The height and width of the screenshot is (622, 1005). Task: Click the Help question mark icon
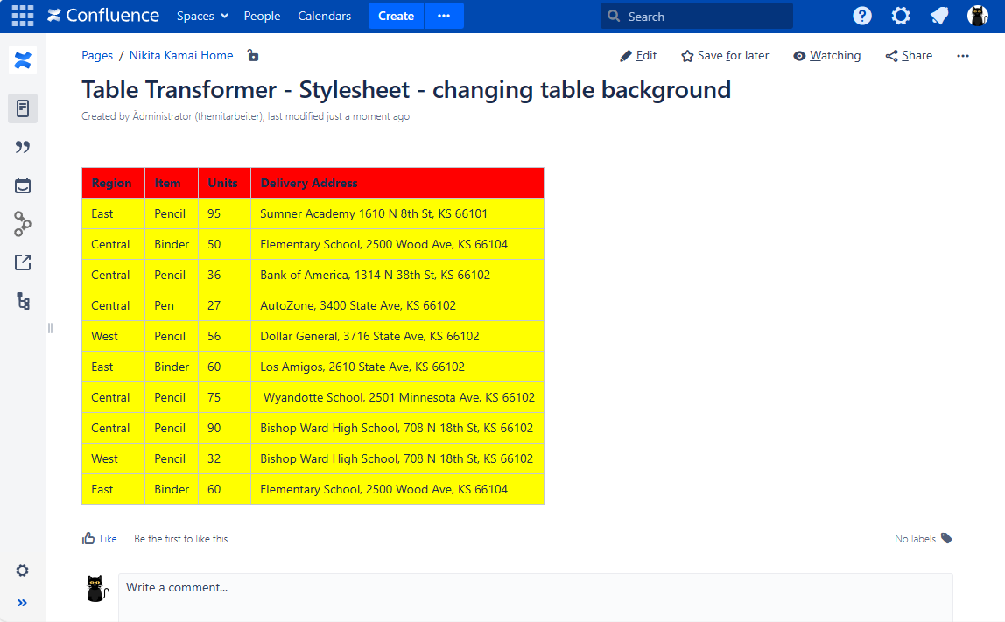click(x=862, y=16)
